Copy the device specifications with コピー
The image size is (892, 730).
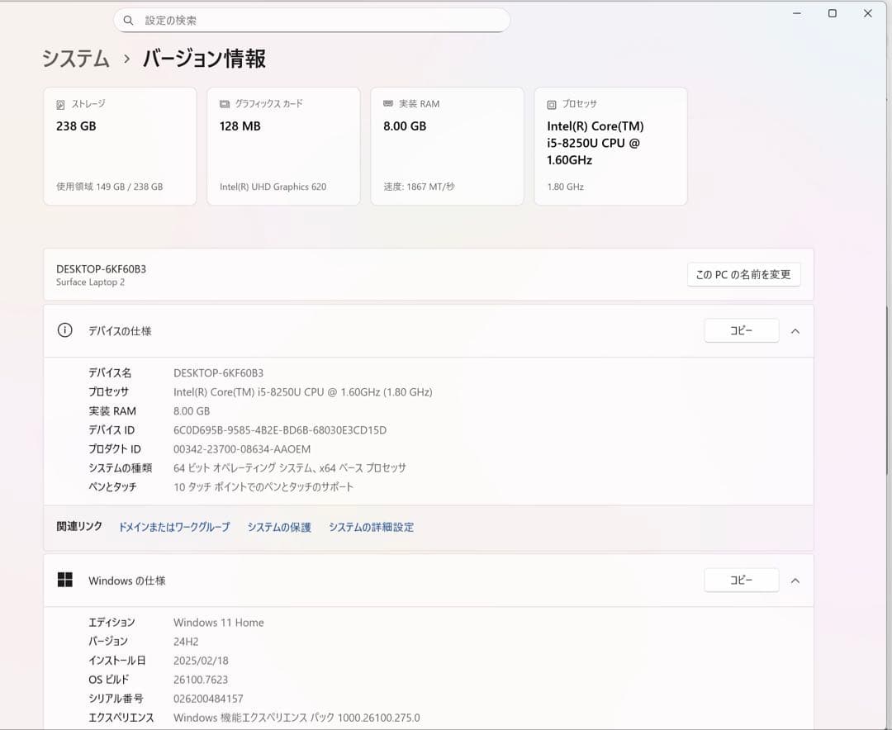[741, 329]
